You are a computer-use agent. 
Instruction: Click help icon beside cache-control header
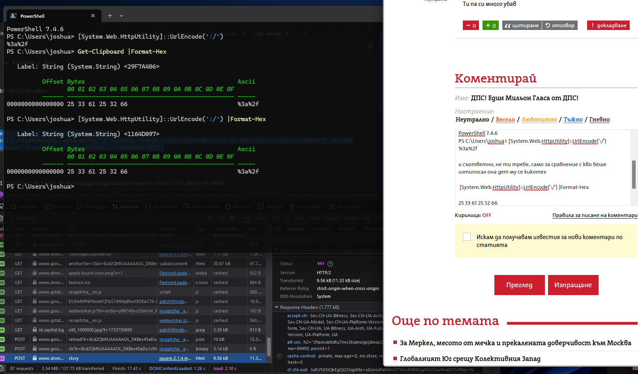pos(279,356)
